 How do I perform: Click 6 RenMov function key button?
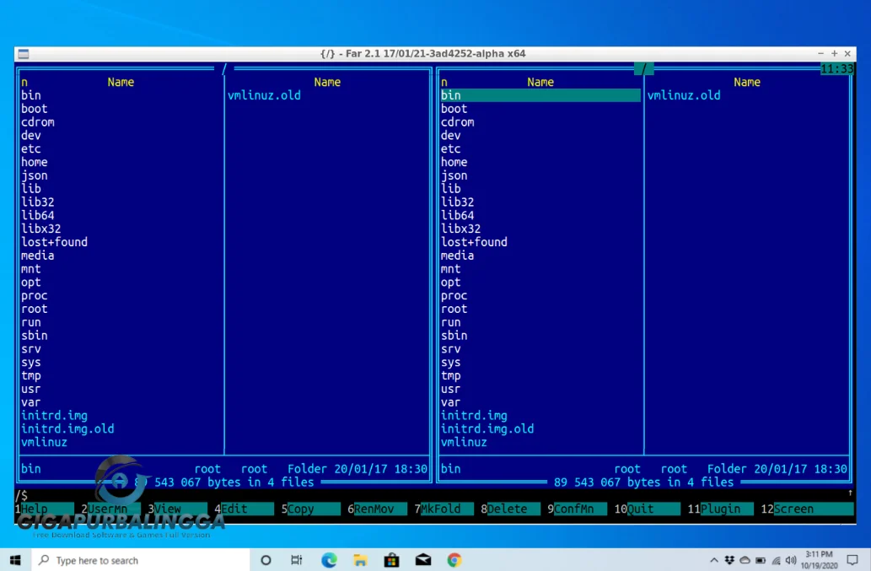pos(377,509)
